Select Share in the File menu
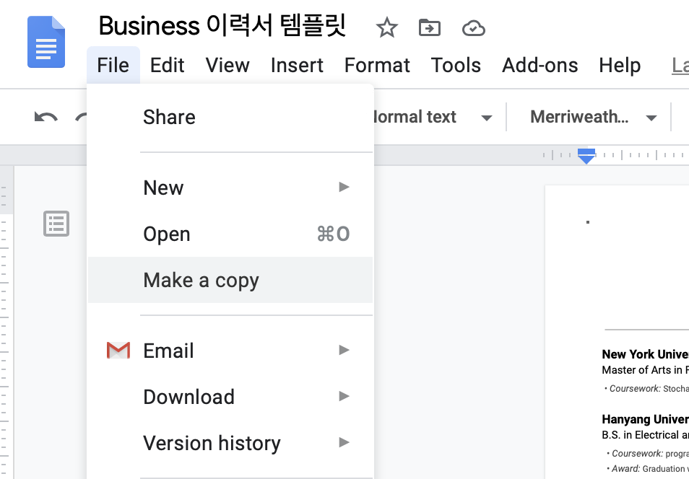 (x=230, y=118)
